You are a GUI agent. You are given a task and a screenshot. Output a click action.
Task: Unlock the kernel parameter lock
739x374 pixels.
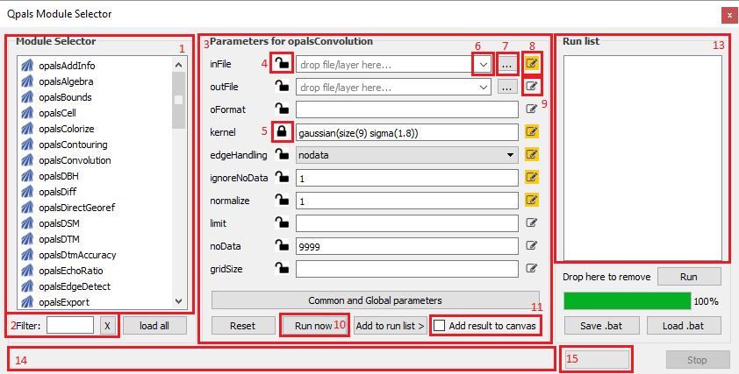(282, 132)
